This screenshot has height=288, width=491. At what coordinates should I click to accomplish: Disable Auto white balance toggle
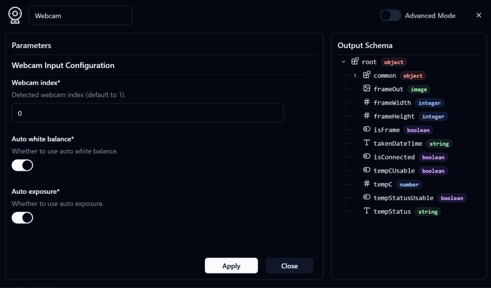coord(22,165)
